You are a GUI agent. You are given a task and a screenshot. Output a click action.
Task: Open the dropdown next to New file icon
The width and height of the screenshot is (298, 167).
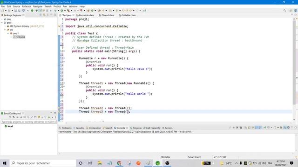click(6, 11)
